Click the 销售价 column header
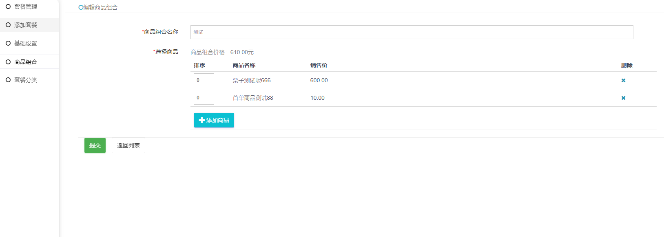 (319, 65)
